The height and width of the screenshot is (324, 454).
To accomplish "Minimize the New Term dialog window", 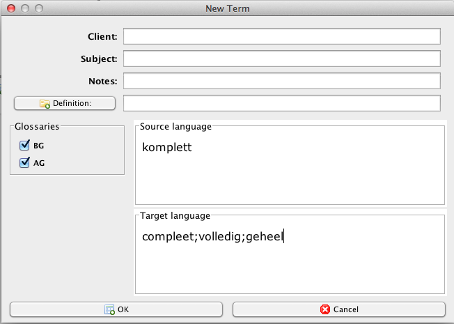I will pos(24,8).
